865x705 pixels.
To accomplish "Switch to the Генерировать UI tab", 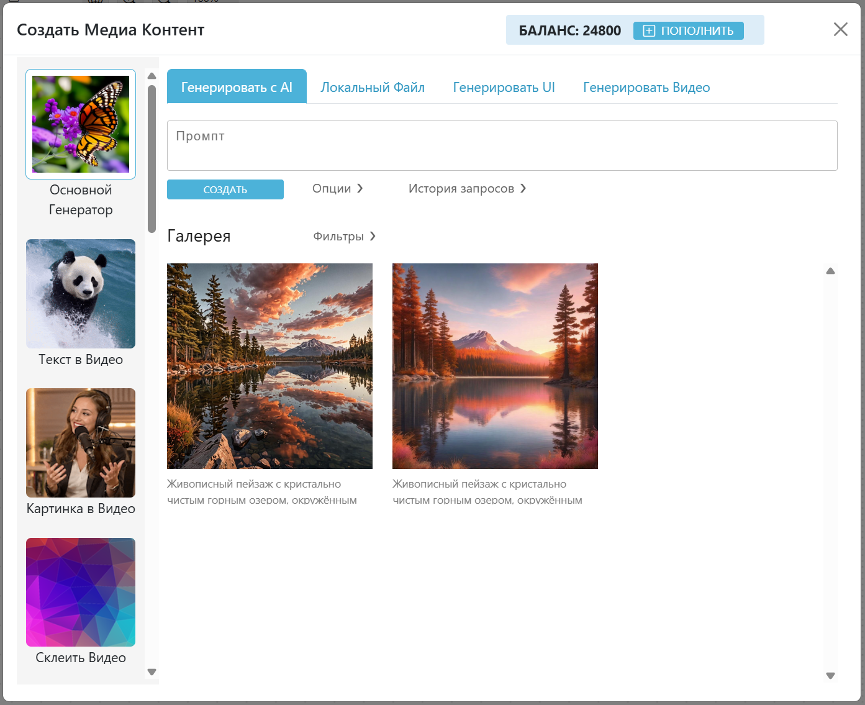I will (x=504, y=88).
